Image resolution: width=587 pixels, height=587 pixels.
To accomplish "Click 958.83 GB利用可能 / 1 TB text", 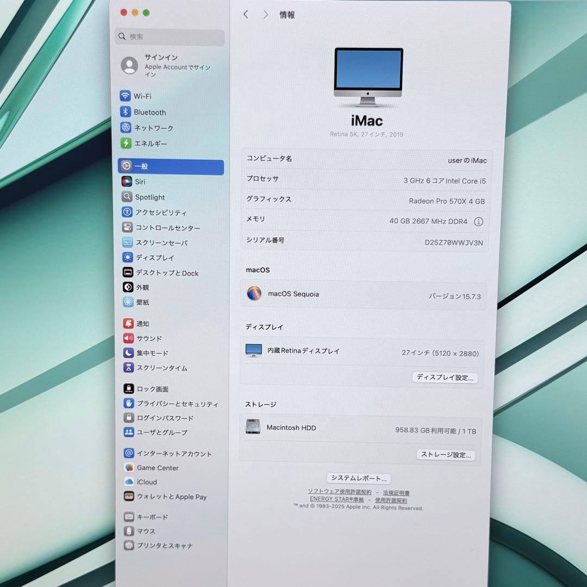I will pyautogui.click(x=435, y=430).
